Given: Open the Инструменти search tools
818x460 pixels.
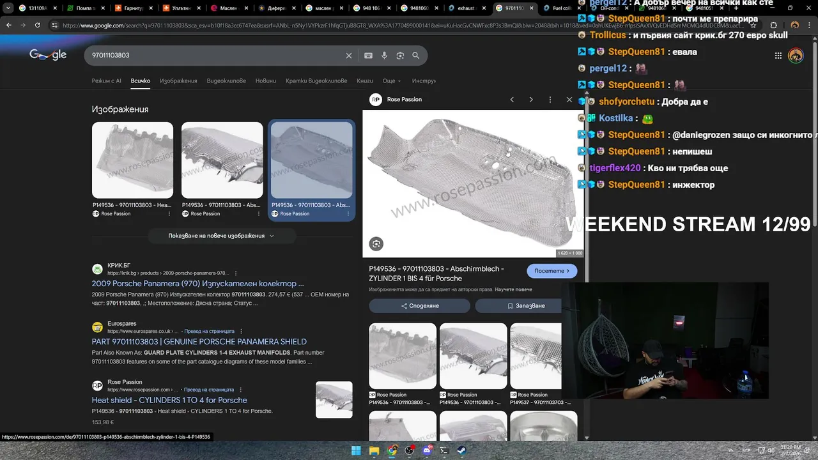Looking at the screenshot, I should 424,81.
